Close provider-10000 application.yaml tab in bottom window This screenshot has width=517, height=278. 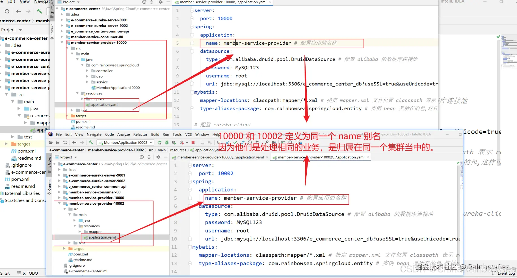point(267,157)
